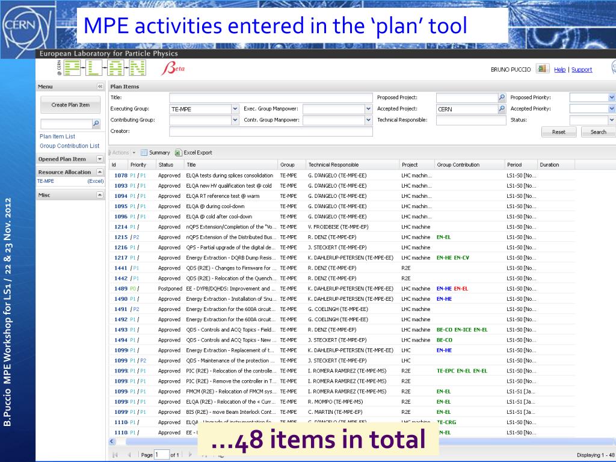The height and width of the screenshot is (462, 616).
Task: Open Plan Item List from menu
Action: 57,137
